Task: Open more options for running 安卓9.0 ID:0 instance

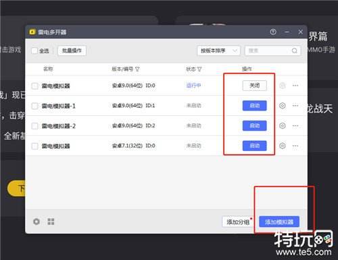Action: pyautogui.click(x=295, y=86)
